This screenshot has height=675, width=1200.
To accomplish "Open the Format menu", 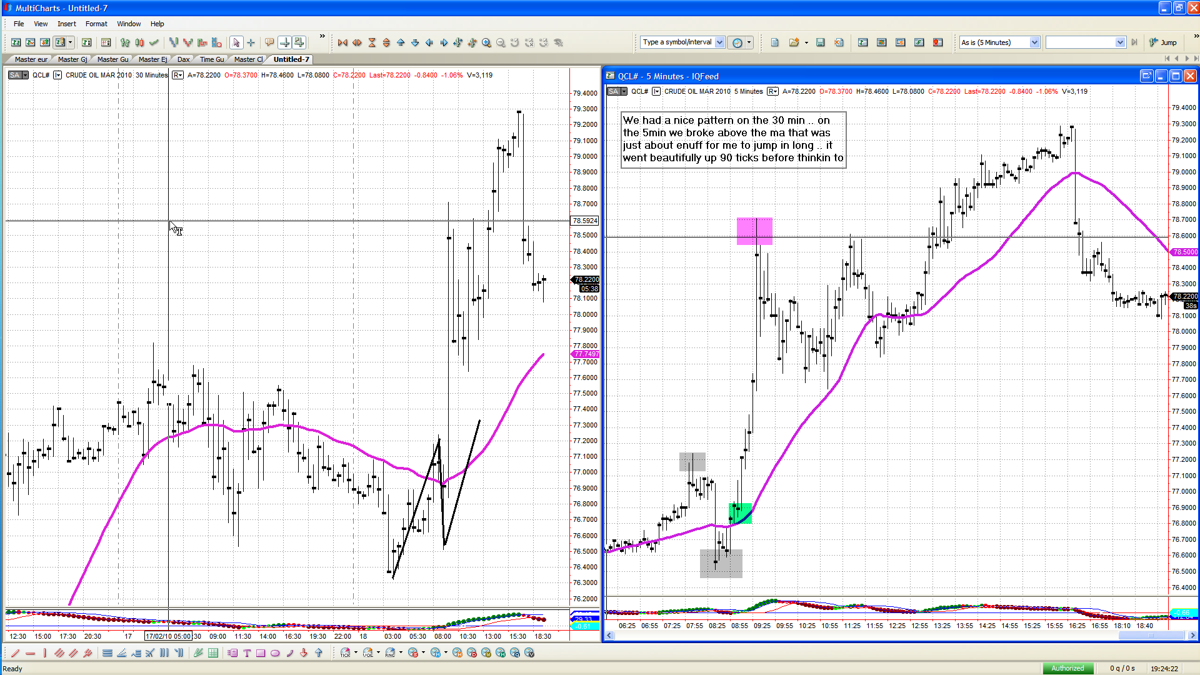I will (96, 24).
